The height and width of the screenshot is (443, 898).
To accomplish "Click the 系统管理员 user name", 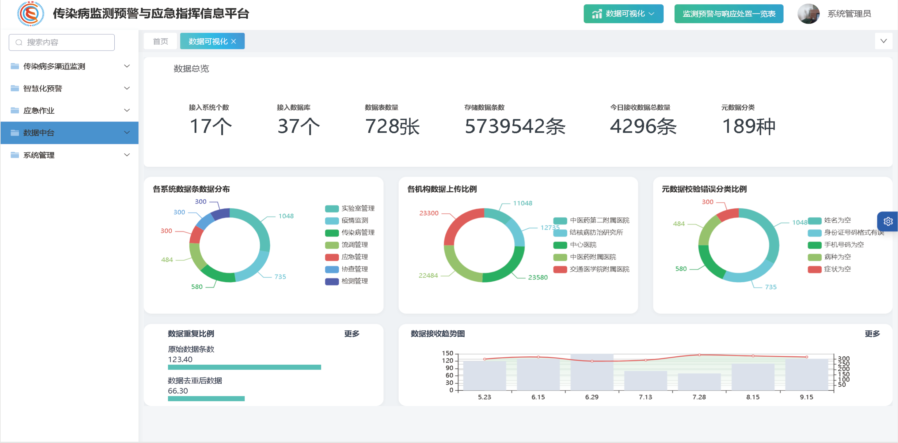I will 849,14.
